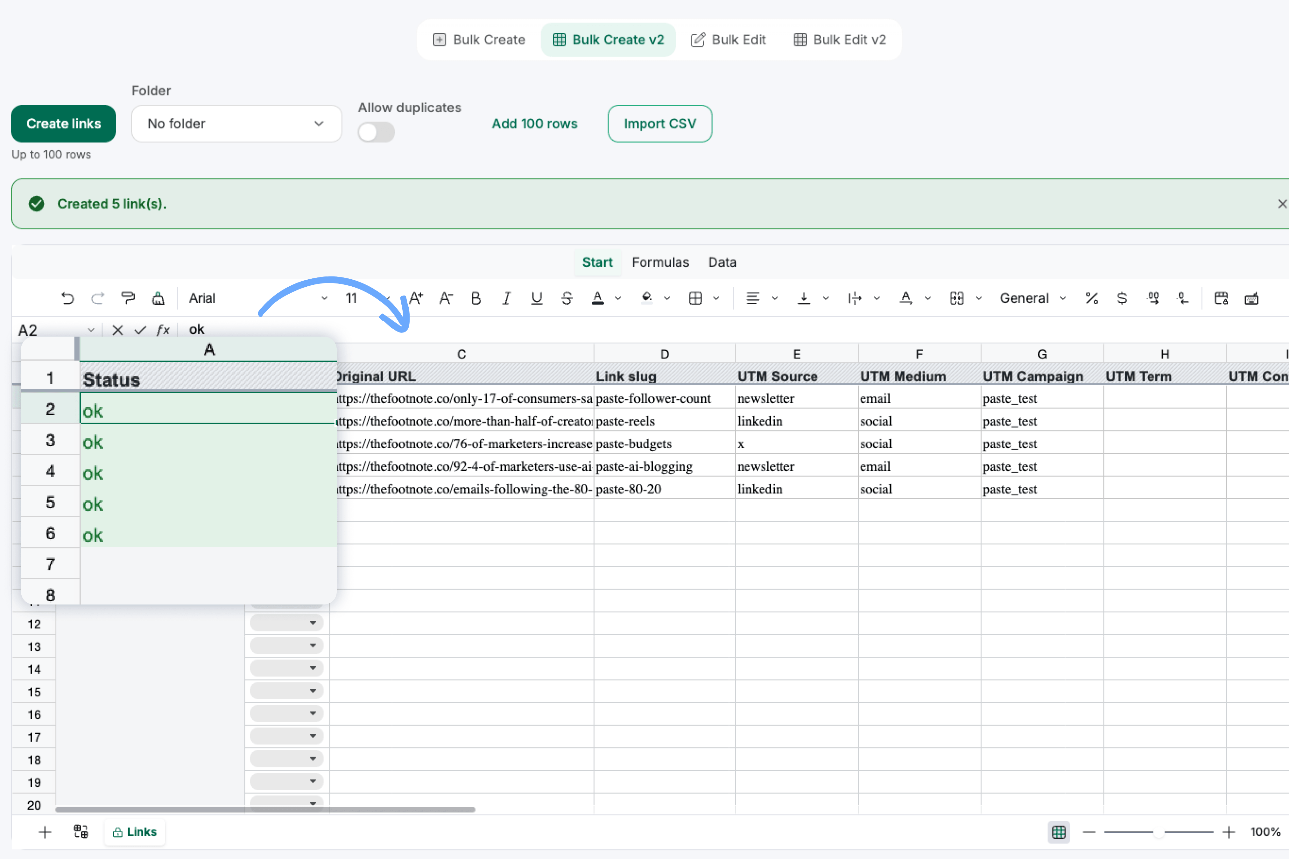The width and height of the screenshot is (1289, 859).
Task: Toggle strikethrough formatting
Action: click(567, 298)
